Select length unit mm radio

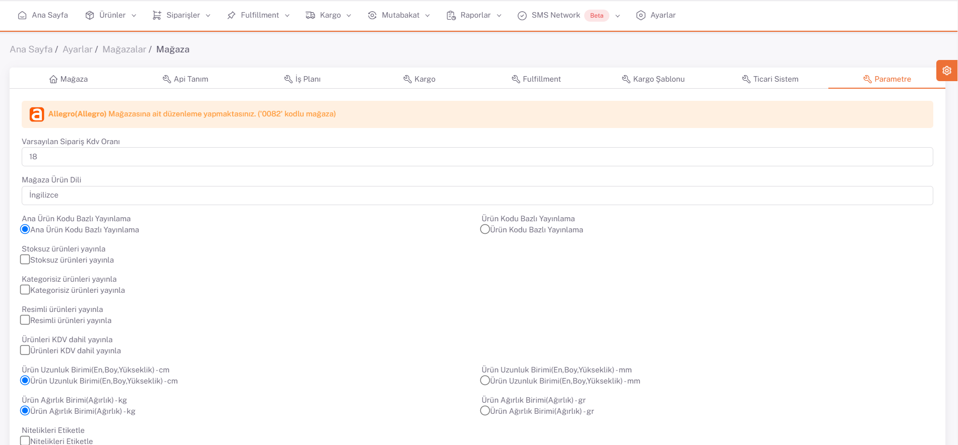pyautogui.click(x=485, y=380)
